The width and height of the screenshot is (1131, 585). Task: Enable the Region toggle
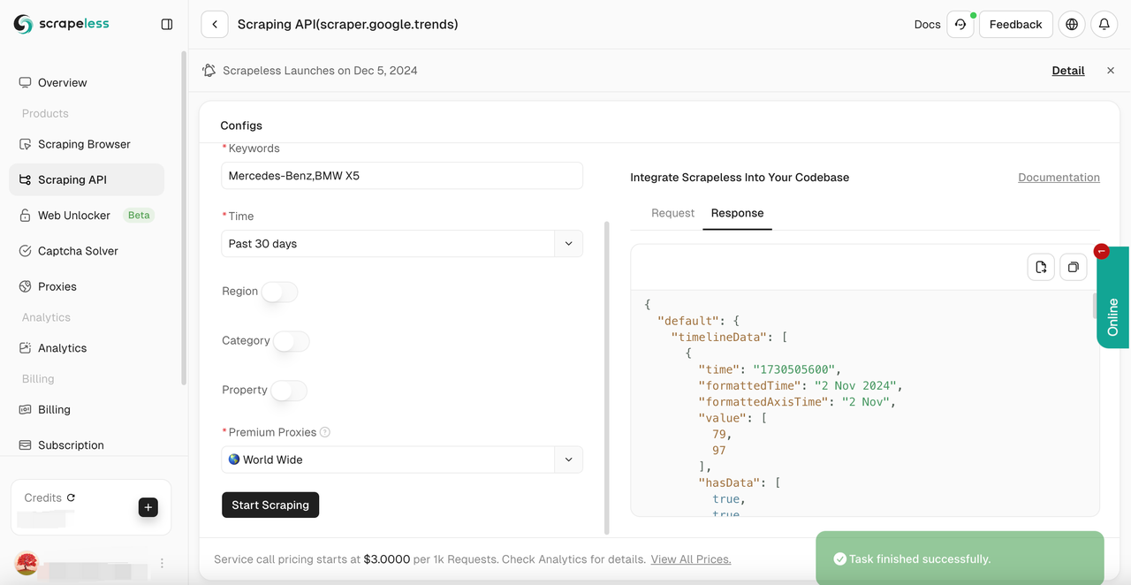(279, 292)
